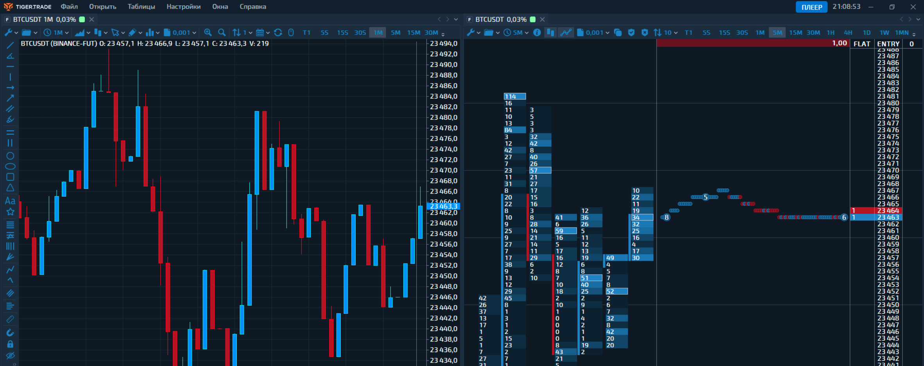
Task: Click the info icon in right panel toolbar
Action: pyautogui.click(x=537, y=33)
